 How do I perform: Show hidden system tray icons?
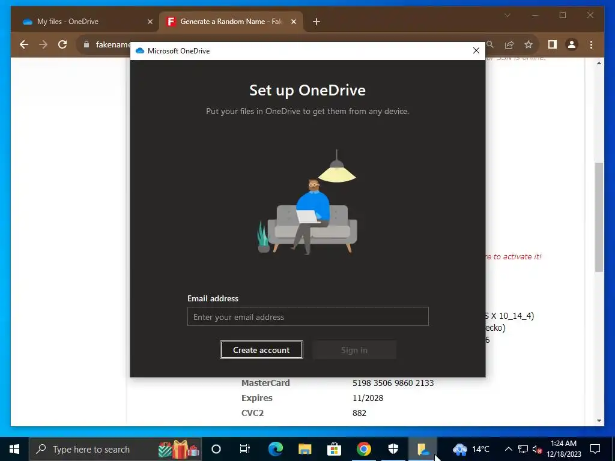(508, 449)
